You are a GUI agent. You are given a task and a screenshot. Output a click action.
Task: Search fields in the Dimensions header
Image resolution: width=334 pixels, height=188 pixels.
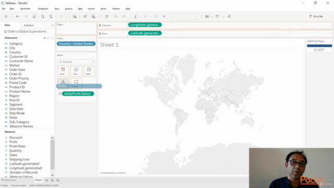pyautogui.click(x=48, y=38)
